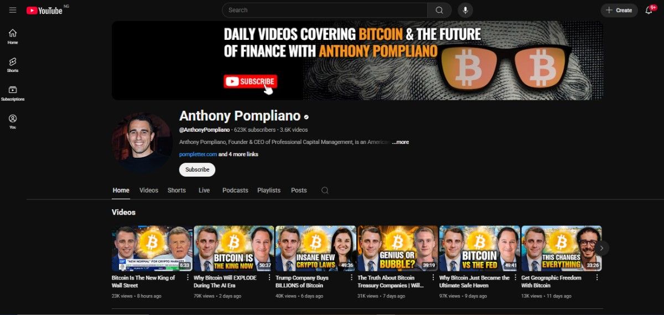Open the pompletter.com link
Image resolution: width=664 pixels, height=315 pixels.
pos(198,154)
